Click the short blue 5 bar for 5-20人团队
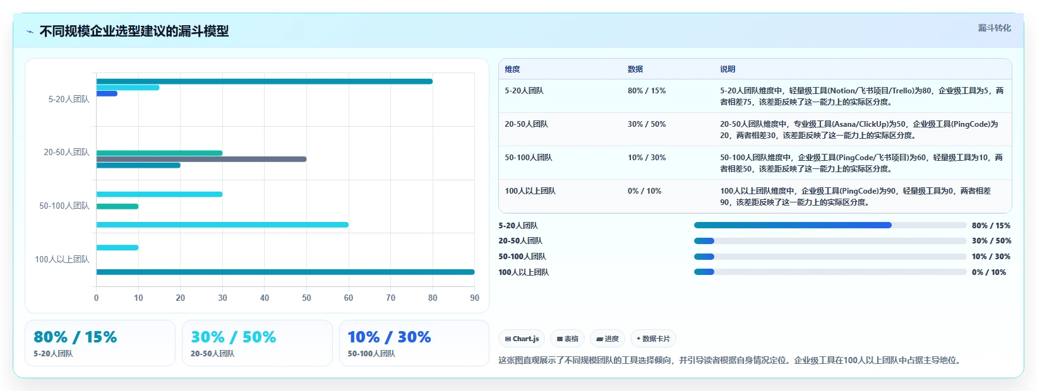This screenshot has width=1037, height=391. click(x=107, y=94)
